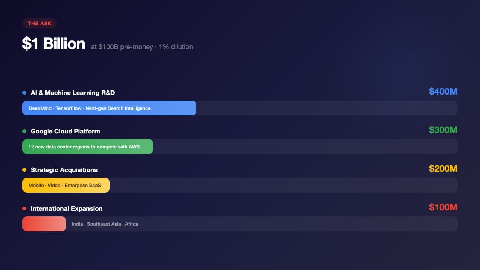Select the International Expansion heading
This screenshot has height=270, width=480.
(x=66, y=208)
